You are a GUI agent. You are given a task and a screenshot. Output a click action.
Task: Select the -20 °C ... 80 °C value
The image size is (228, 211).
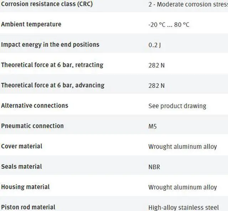click(169, 25)
